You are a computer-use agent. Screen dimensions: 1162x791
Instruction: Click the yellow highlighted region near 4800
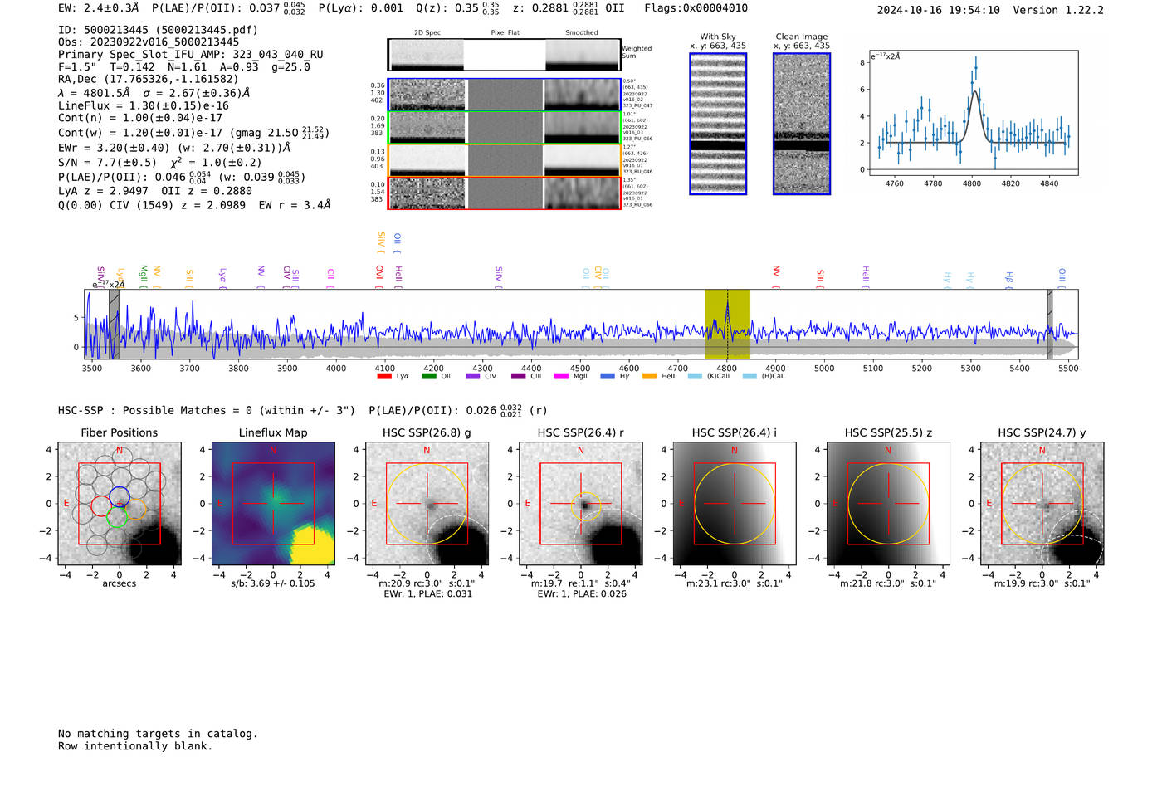[727, 324]
